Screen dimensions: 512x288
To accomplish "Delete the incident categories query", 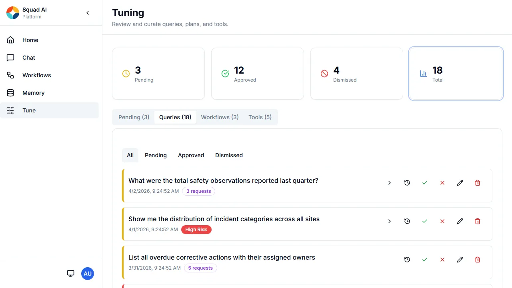I will point(478,221).
